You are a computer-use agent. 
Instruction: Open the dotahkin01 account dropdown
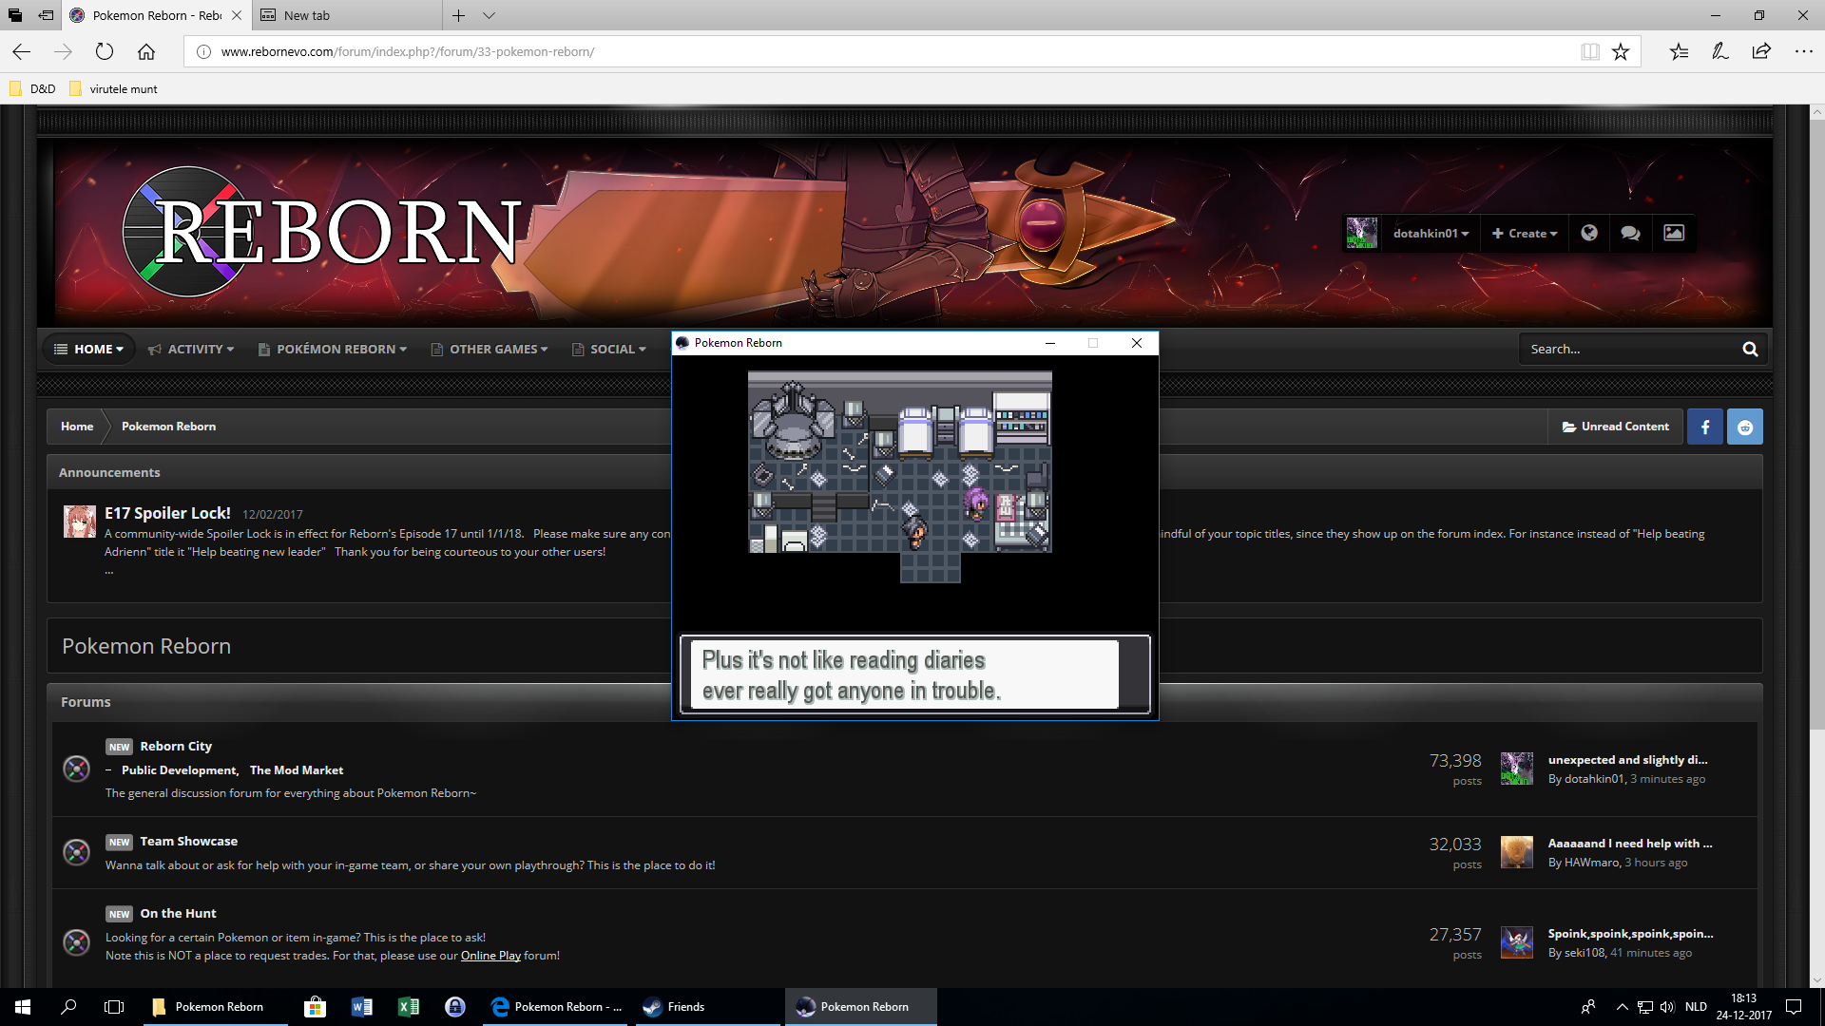click(x=1431, y=233)
